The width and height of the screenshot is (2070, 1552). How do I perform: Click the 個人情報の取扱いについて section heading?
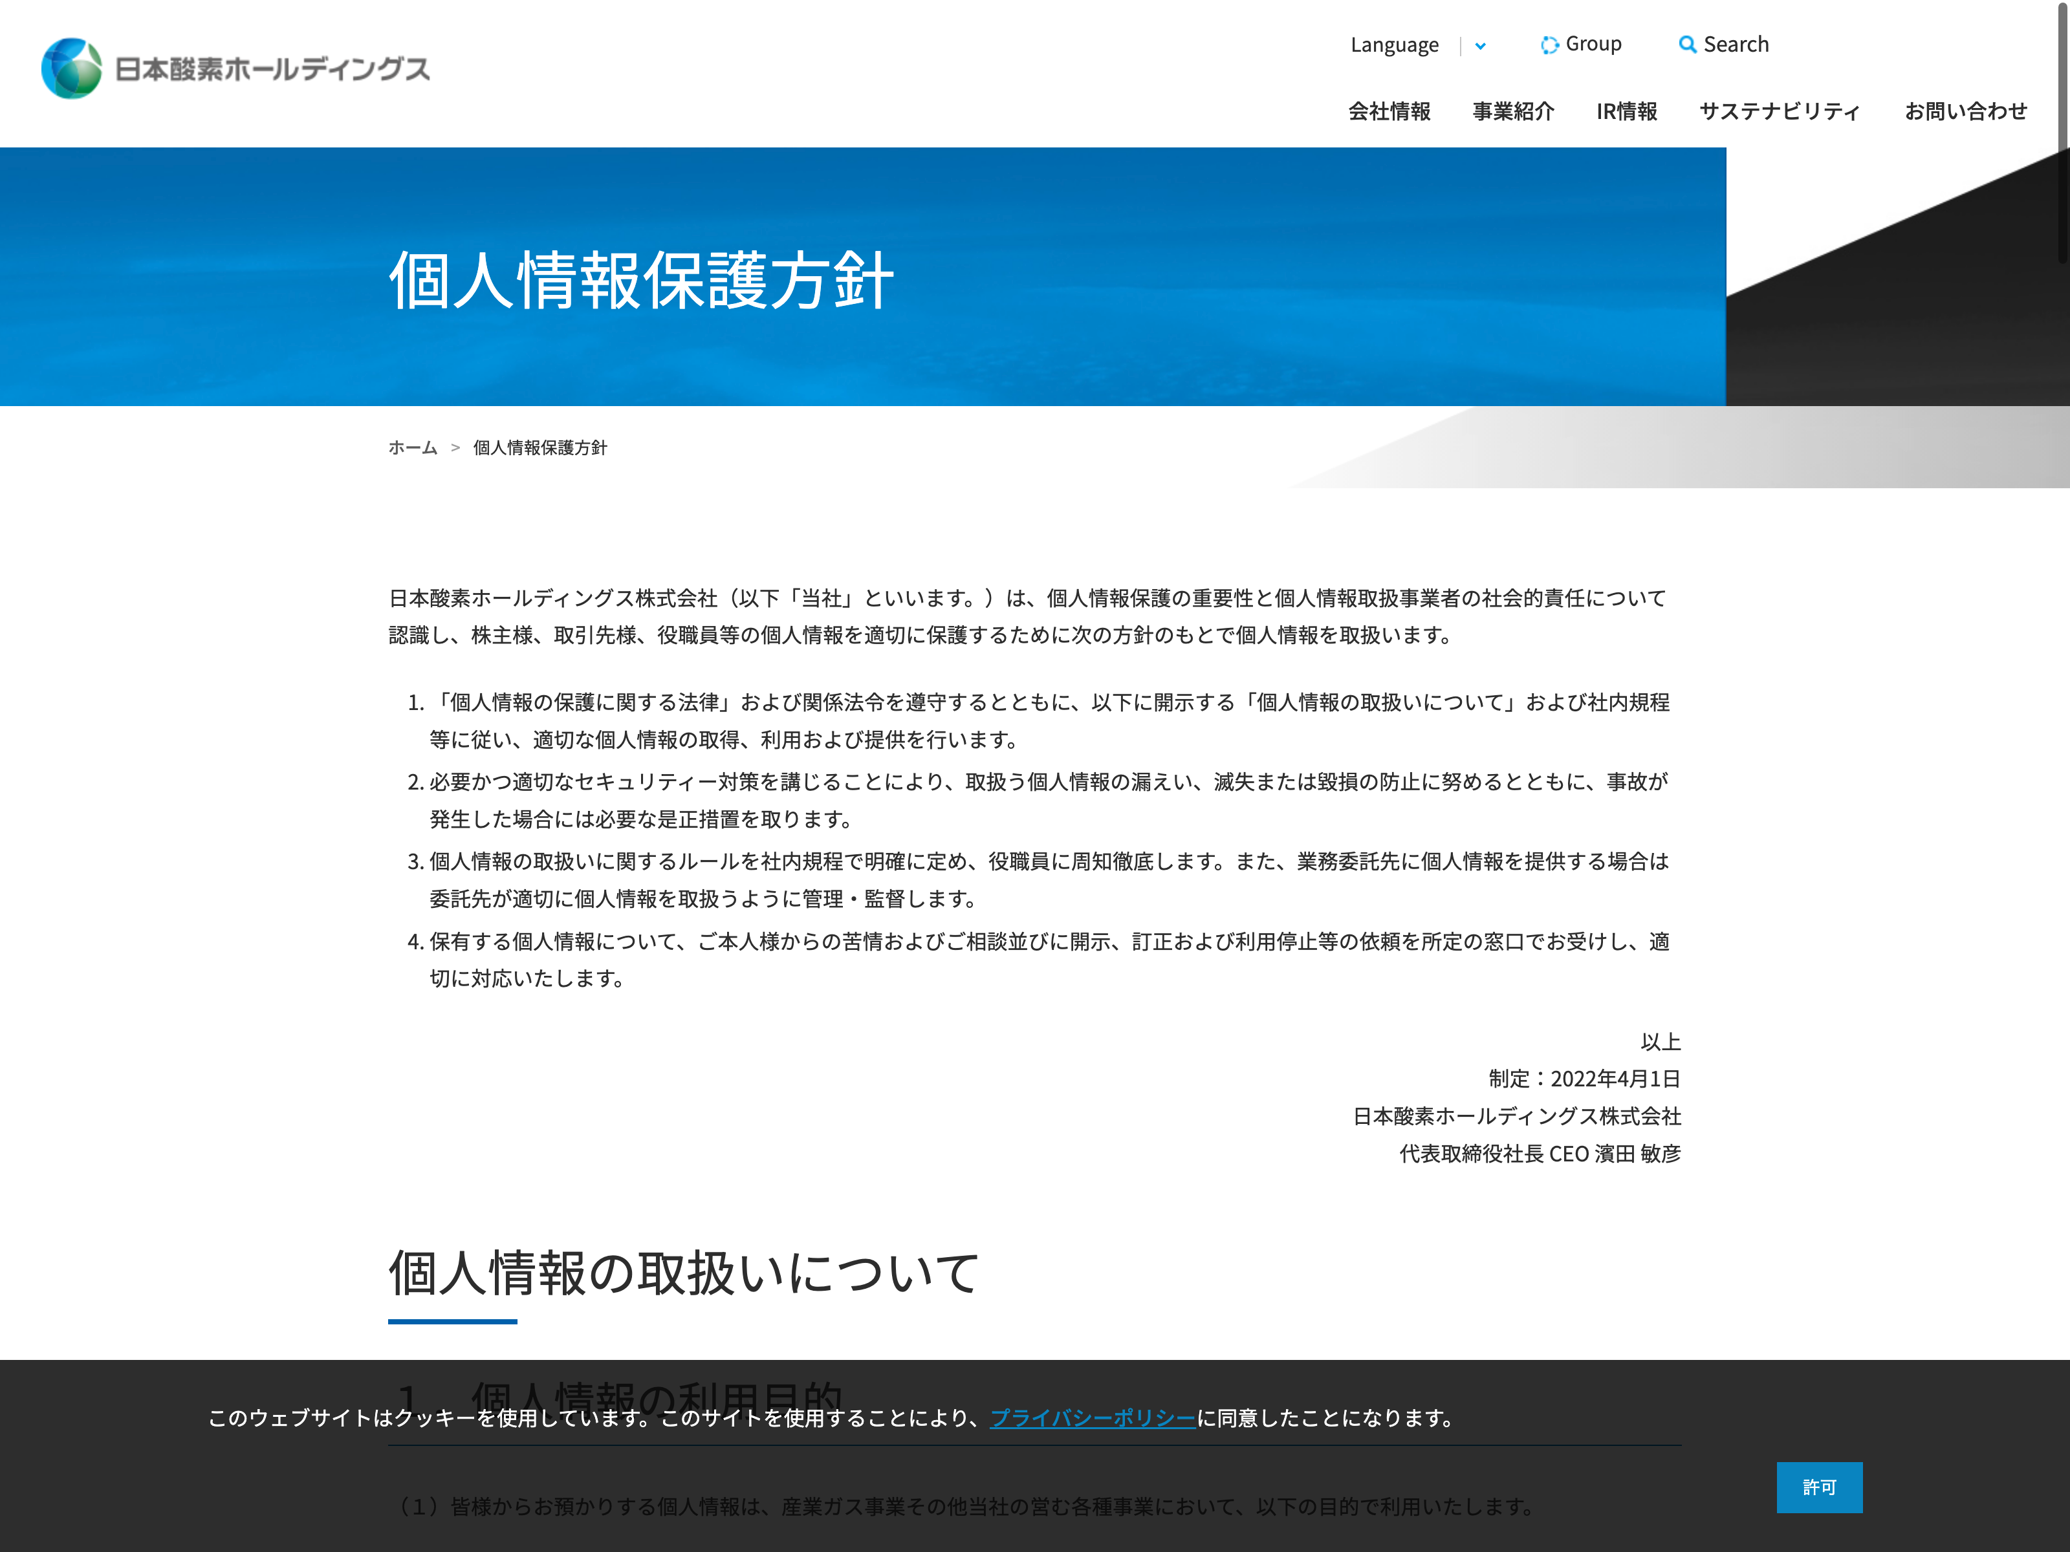pyautogui.click(x=683, y=1273)
